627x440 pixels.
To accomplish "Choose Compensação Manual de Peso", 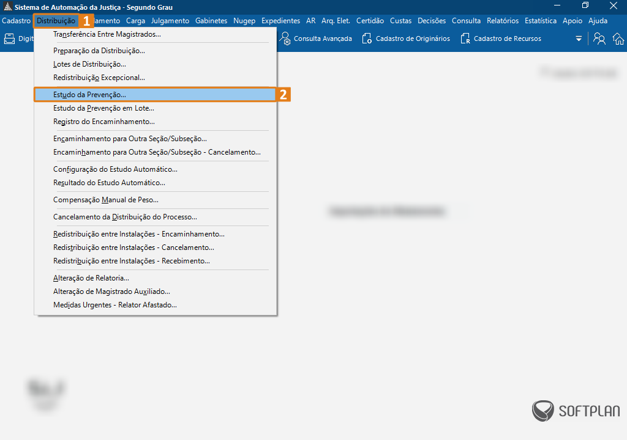I will tap(155, 200).
